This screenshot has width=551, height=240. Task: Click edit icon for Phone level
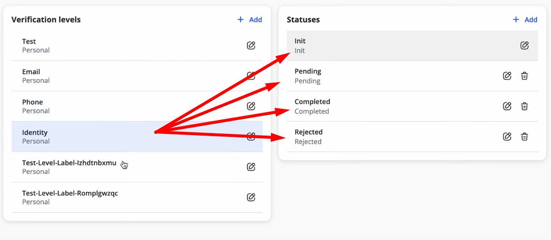click(251, 106)
